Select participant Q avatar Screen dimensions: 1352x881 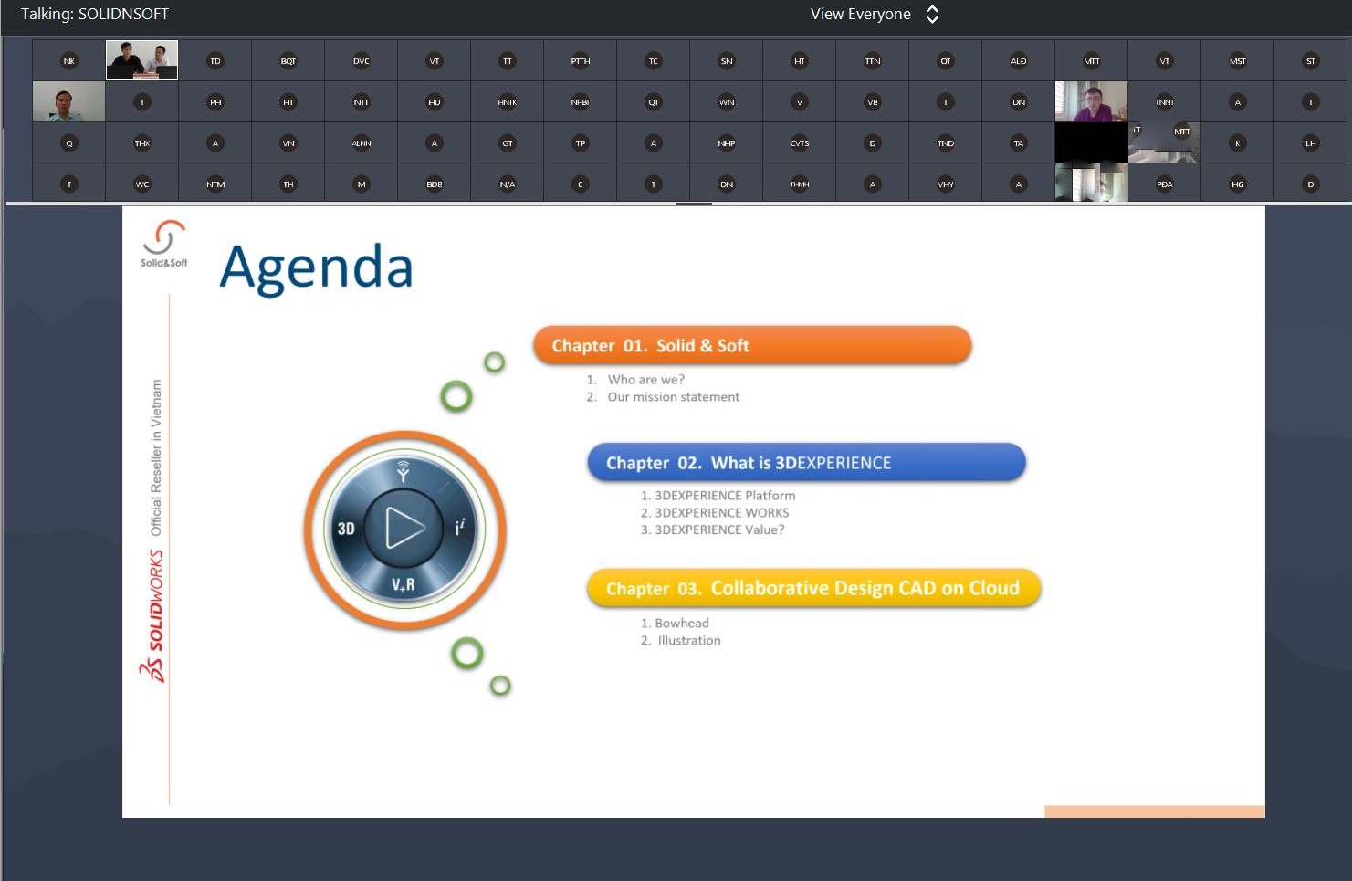(x=69, y=143)
